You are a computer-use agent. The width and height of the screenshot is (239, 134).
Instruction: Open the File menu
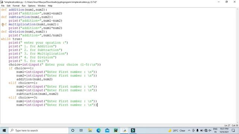pyautogui.click(x=3, y=6)
